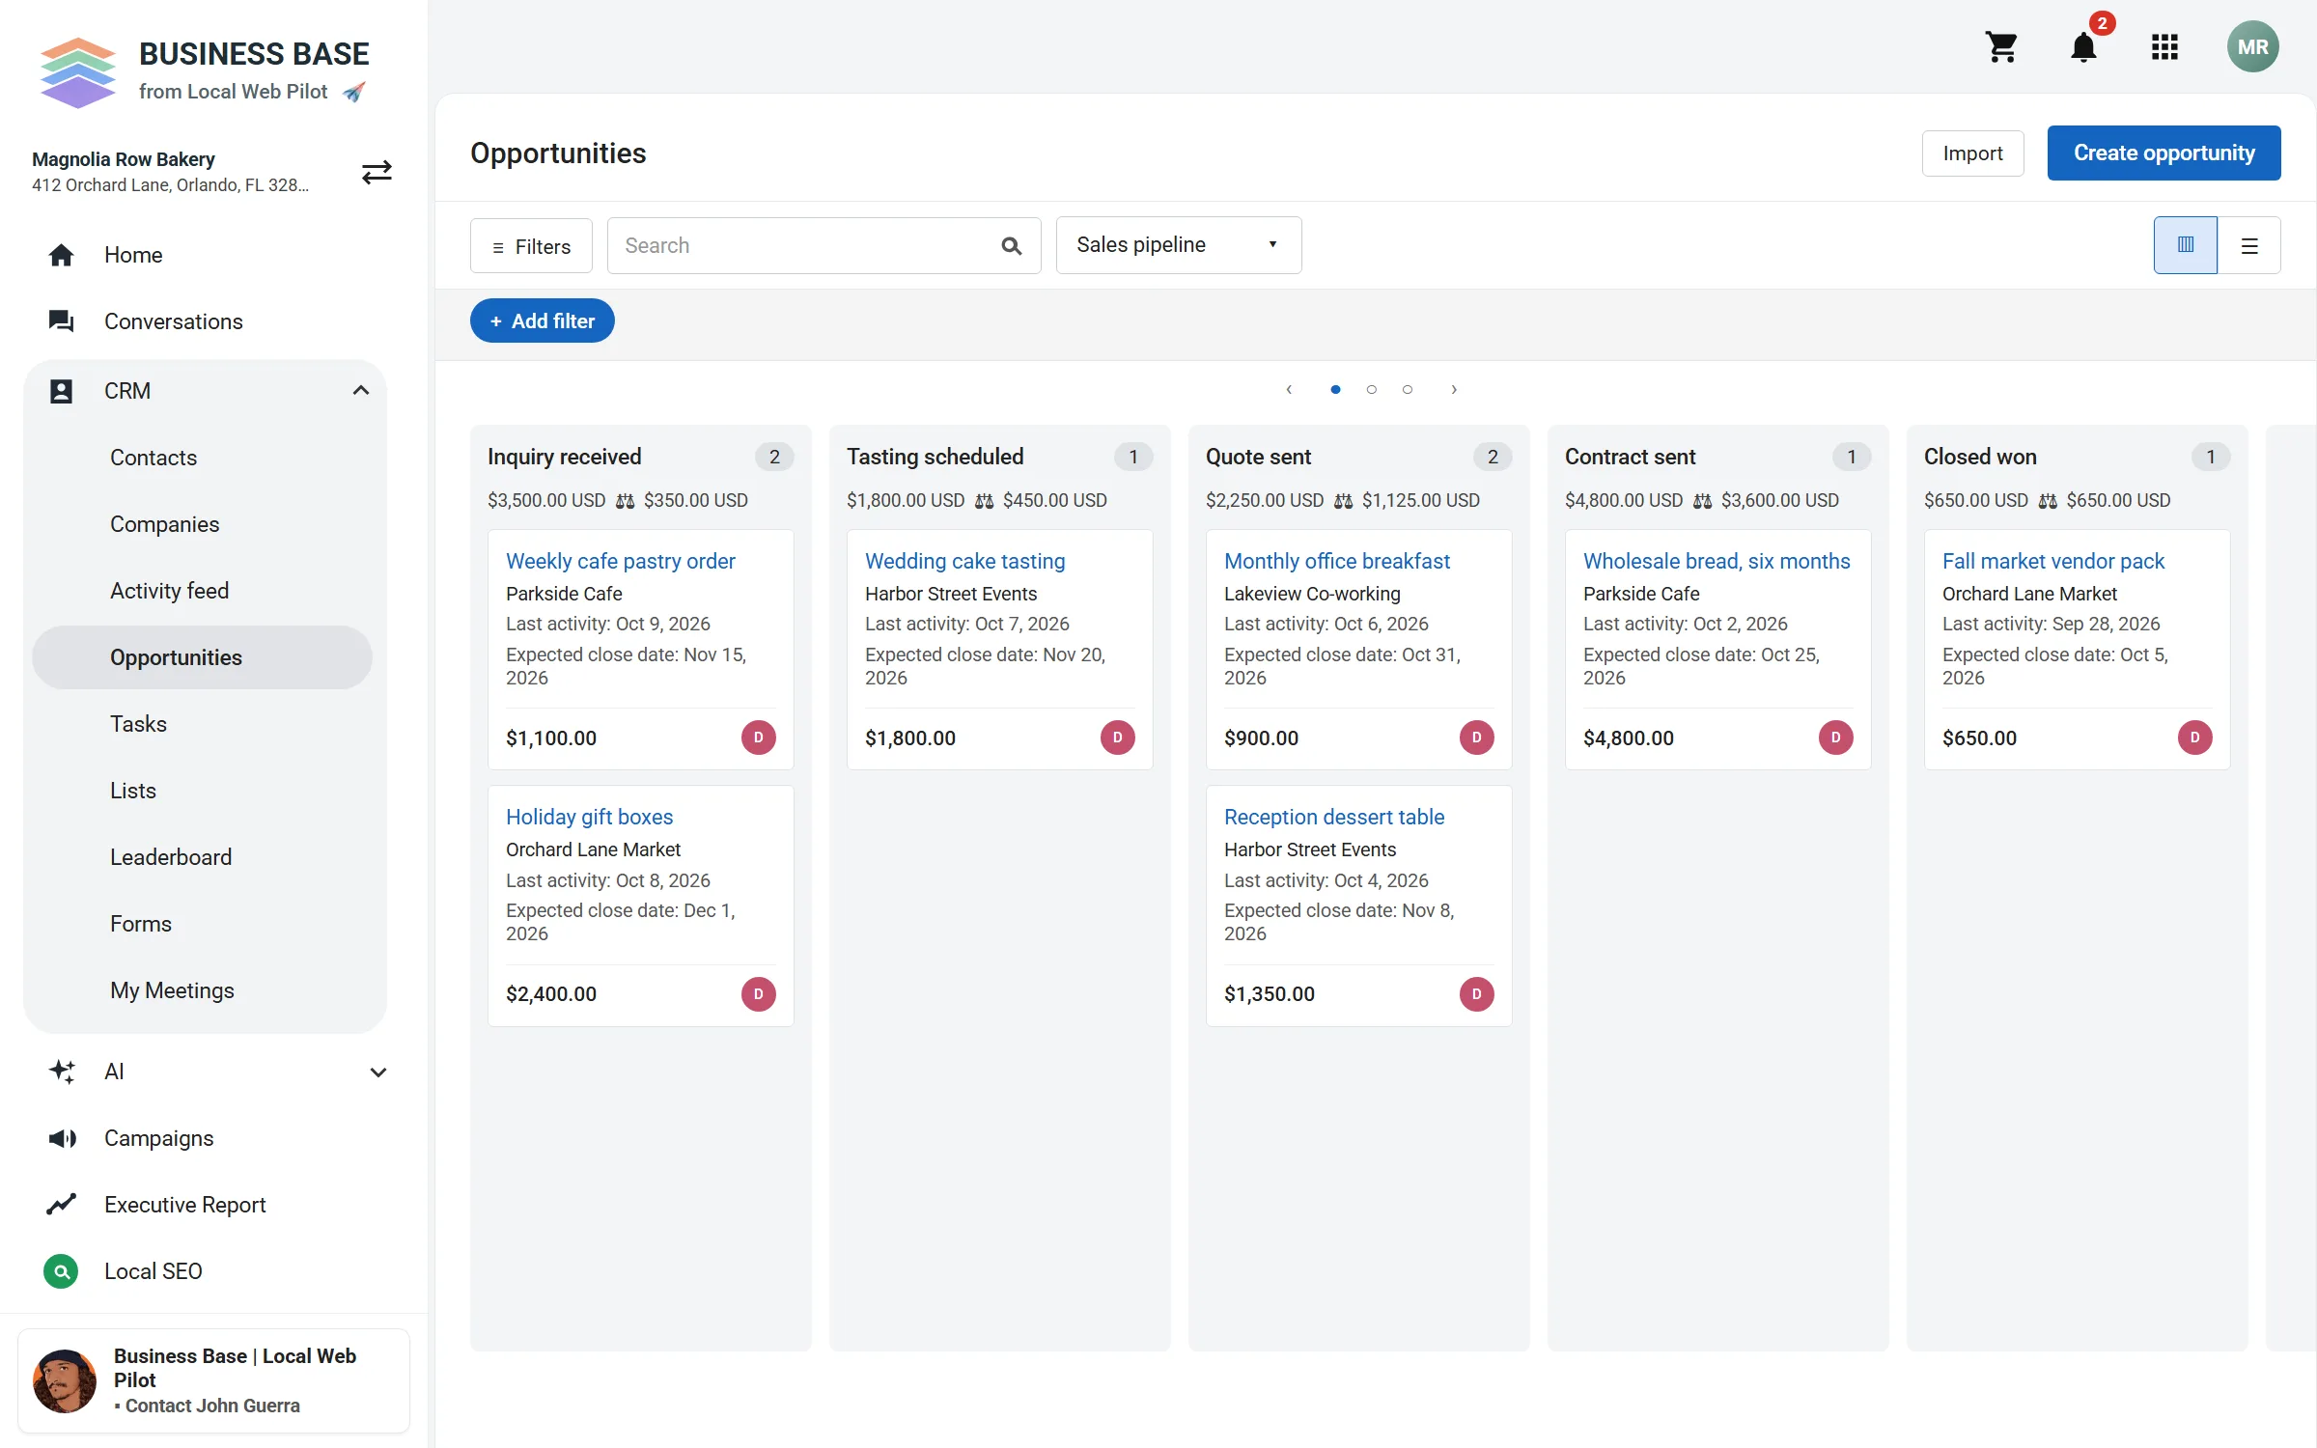This screenshot has height=1448, width=2317.
Task: Go to second pipeline page dot
Action: pyautogui.click(x=1371, y=390)
